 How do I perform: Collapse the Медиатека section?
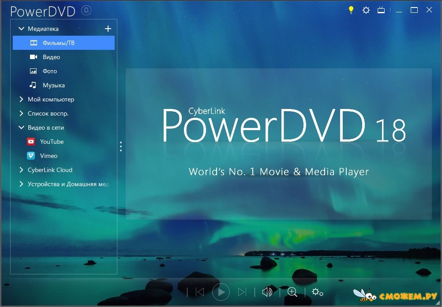(21, 29)
